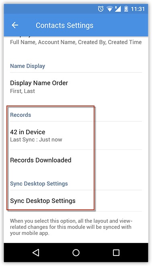Viewport: 152px width, 266px height.
Task: Tap the cellular signal roaming icon
Action: coord(118,9)
